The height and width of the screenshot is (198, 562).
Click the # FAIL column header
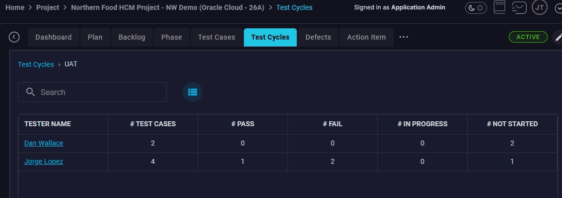333,124
